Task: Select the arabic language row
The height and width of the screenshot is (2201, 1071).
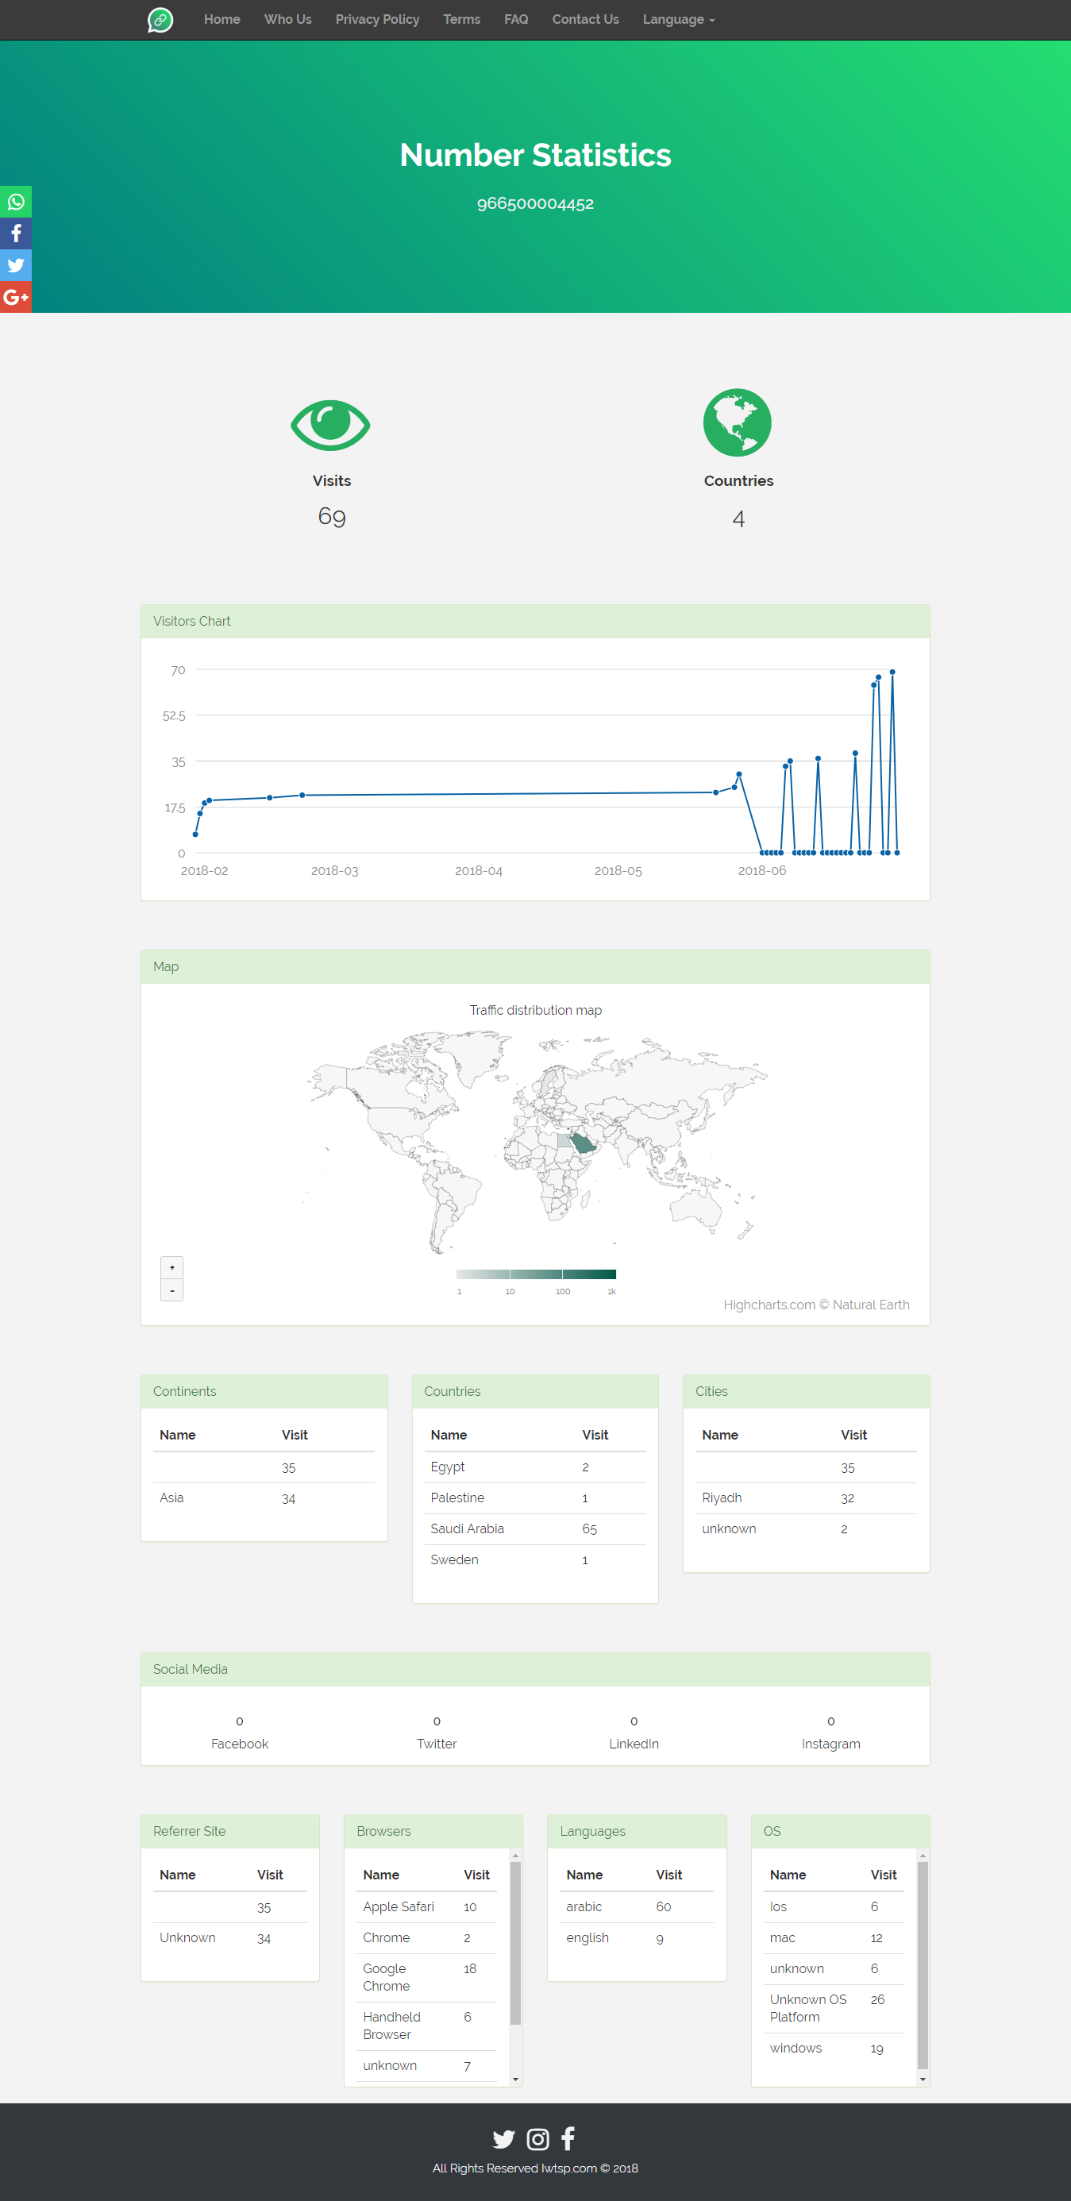Action: tap(636, 1907)
